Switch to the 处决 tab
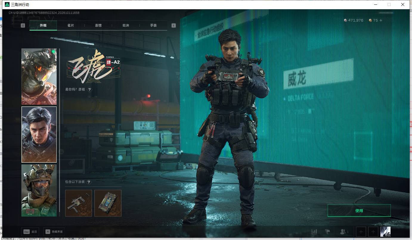This screenshot has width=412, height=240. tap(126, 26)
